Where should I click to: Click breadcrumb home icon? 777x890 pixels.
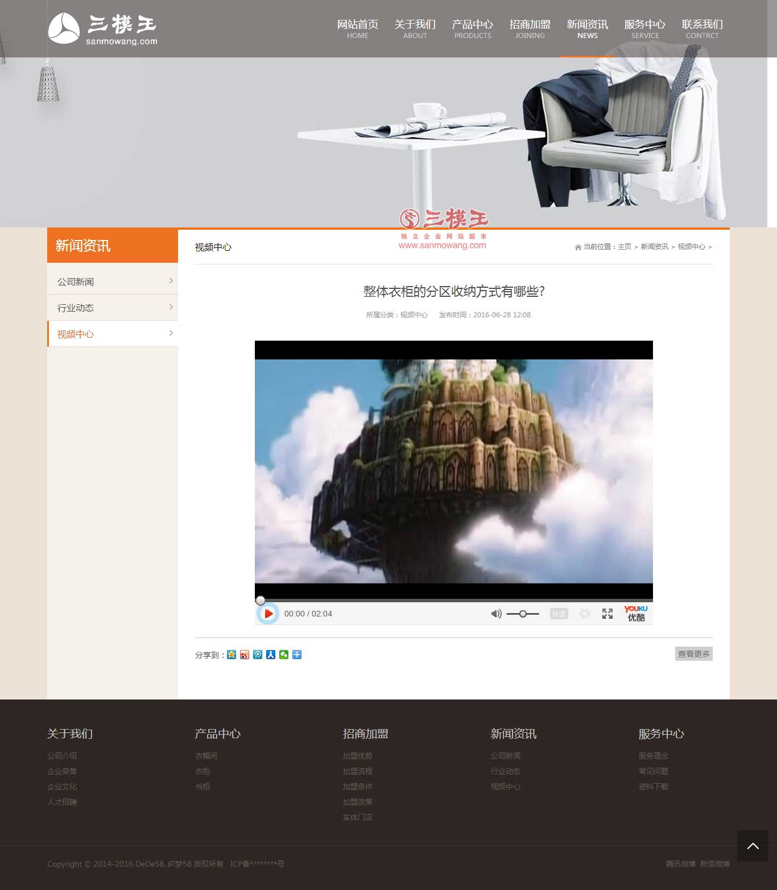tap(578, 247)
